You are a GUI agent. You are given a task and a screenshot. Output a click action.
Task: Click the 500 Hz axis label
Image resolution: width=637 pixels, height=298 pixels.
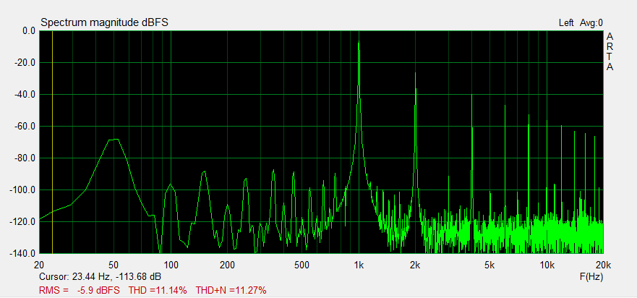tap(302, 265)
